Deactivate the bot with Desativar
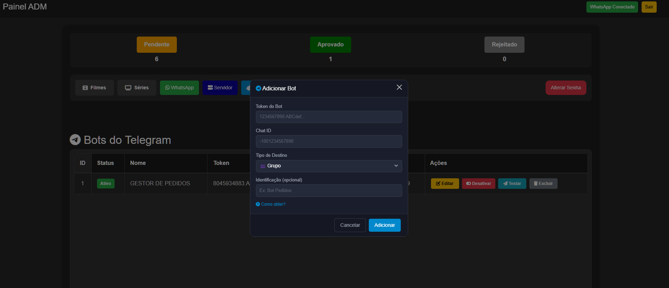Viewport: 669px width, 288px height. tap(478, 184)
